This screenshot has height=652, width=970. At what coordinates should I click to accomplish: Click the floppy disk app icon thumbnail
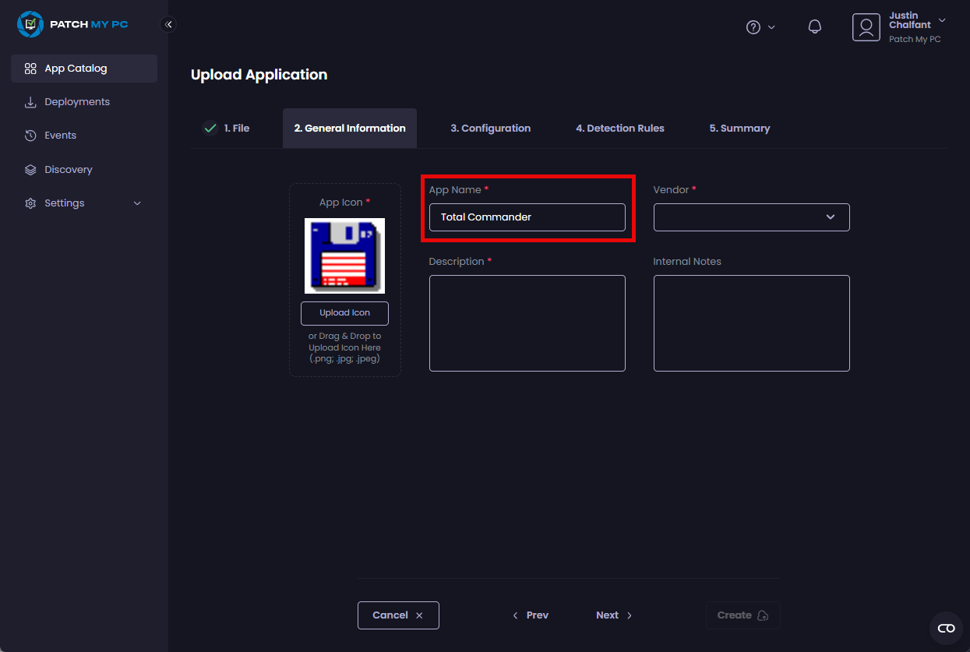tap(344, 256)
